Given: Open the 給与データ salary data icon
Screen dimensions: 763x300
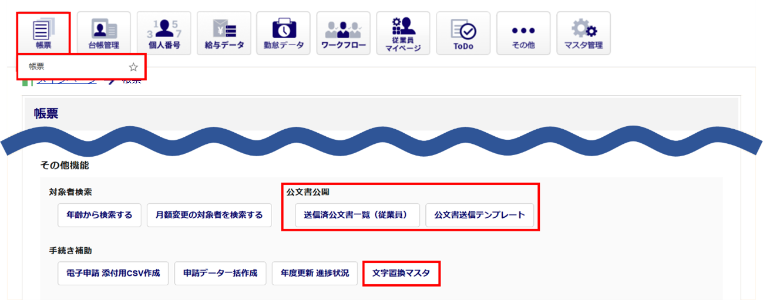Looking at the screenshot, I should click(224, 33).
